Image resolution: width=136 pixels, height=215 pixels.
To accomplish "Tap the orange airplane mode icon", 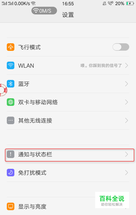I will coord(11,47).
